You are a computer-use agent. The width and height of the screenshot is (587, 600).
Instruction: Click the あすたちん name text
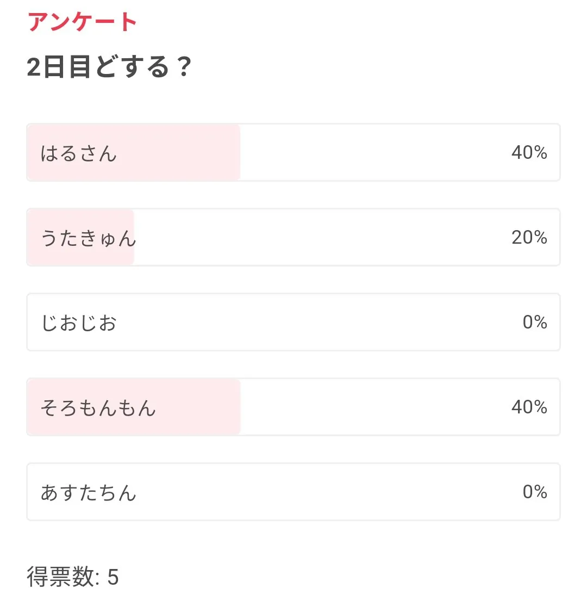tap(89, 493)
